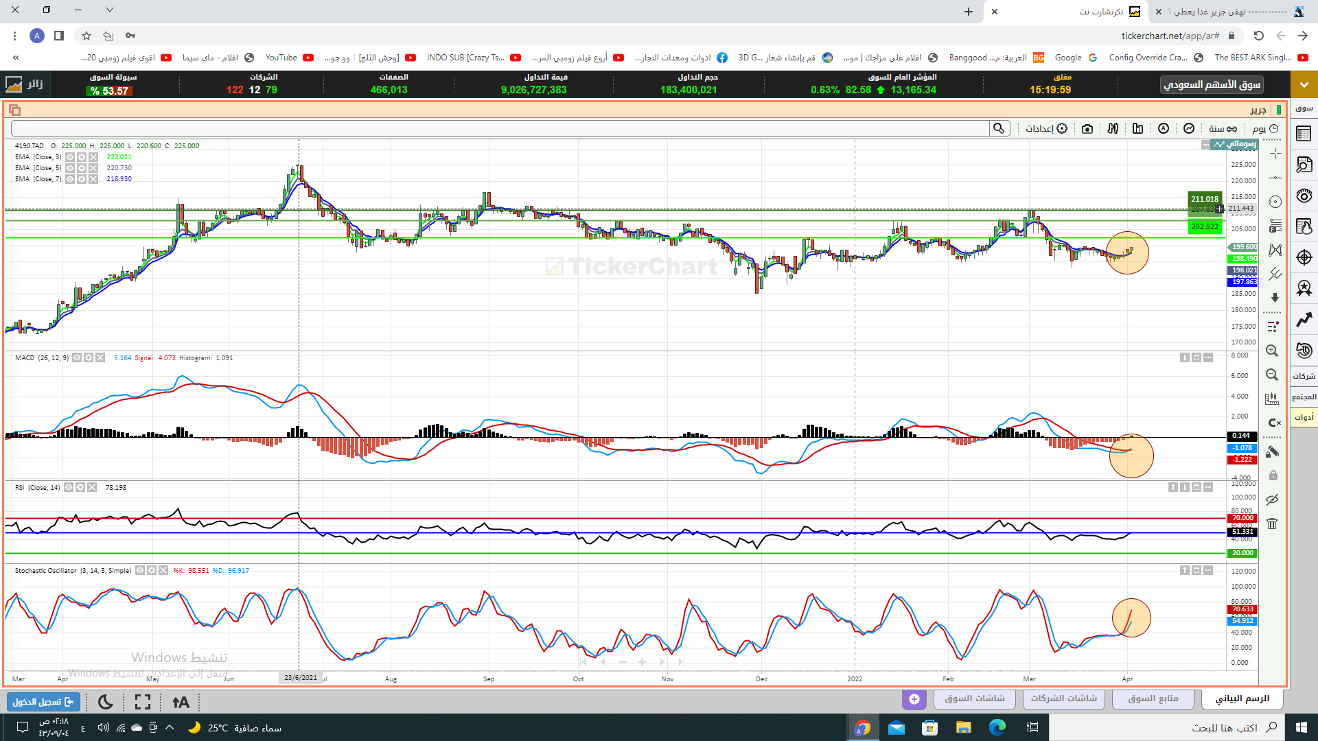Viewport: 1318px width, 741px height.
Task: Take a chart screenshot with camera icon
Action: point(1087,129)
